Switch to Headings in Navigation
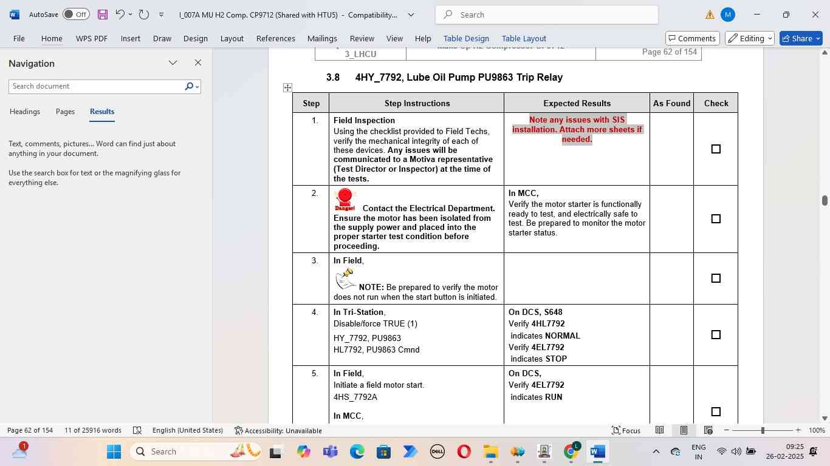This screenshot has width=830, height=466. 25,112
